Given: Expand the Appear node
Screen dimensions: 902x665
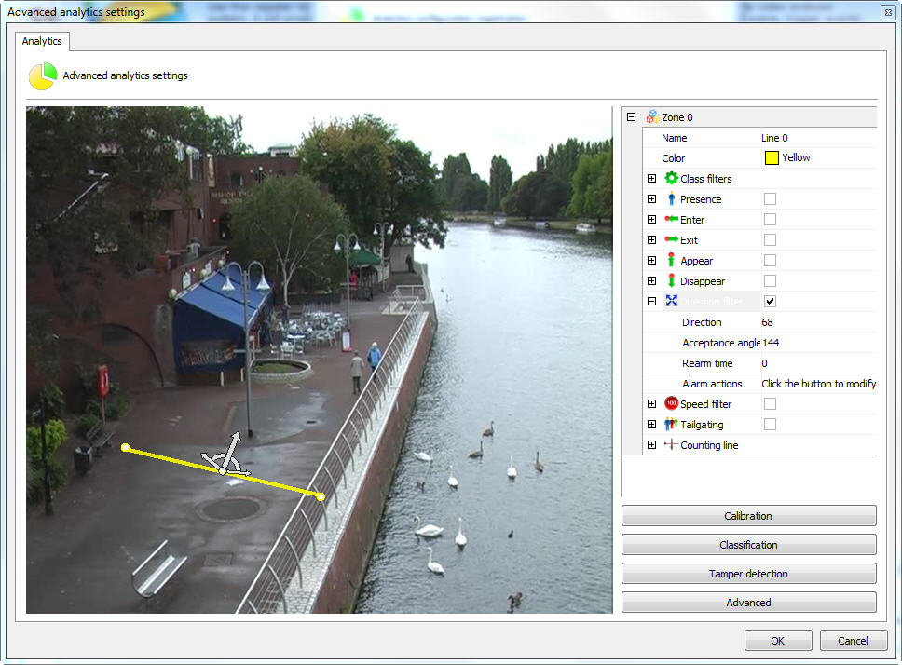Looking at the screenshot, I should [651, 261].
